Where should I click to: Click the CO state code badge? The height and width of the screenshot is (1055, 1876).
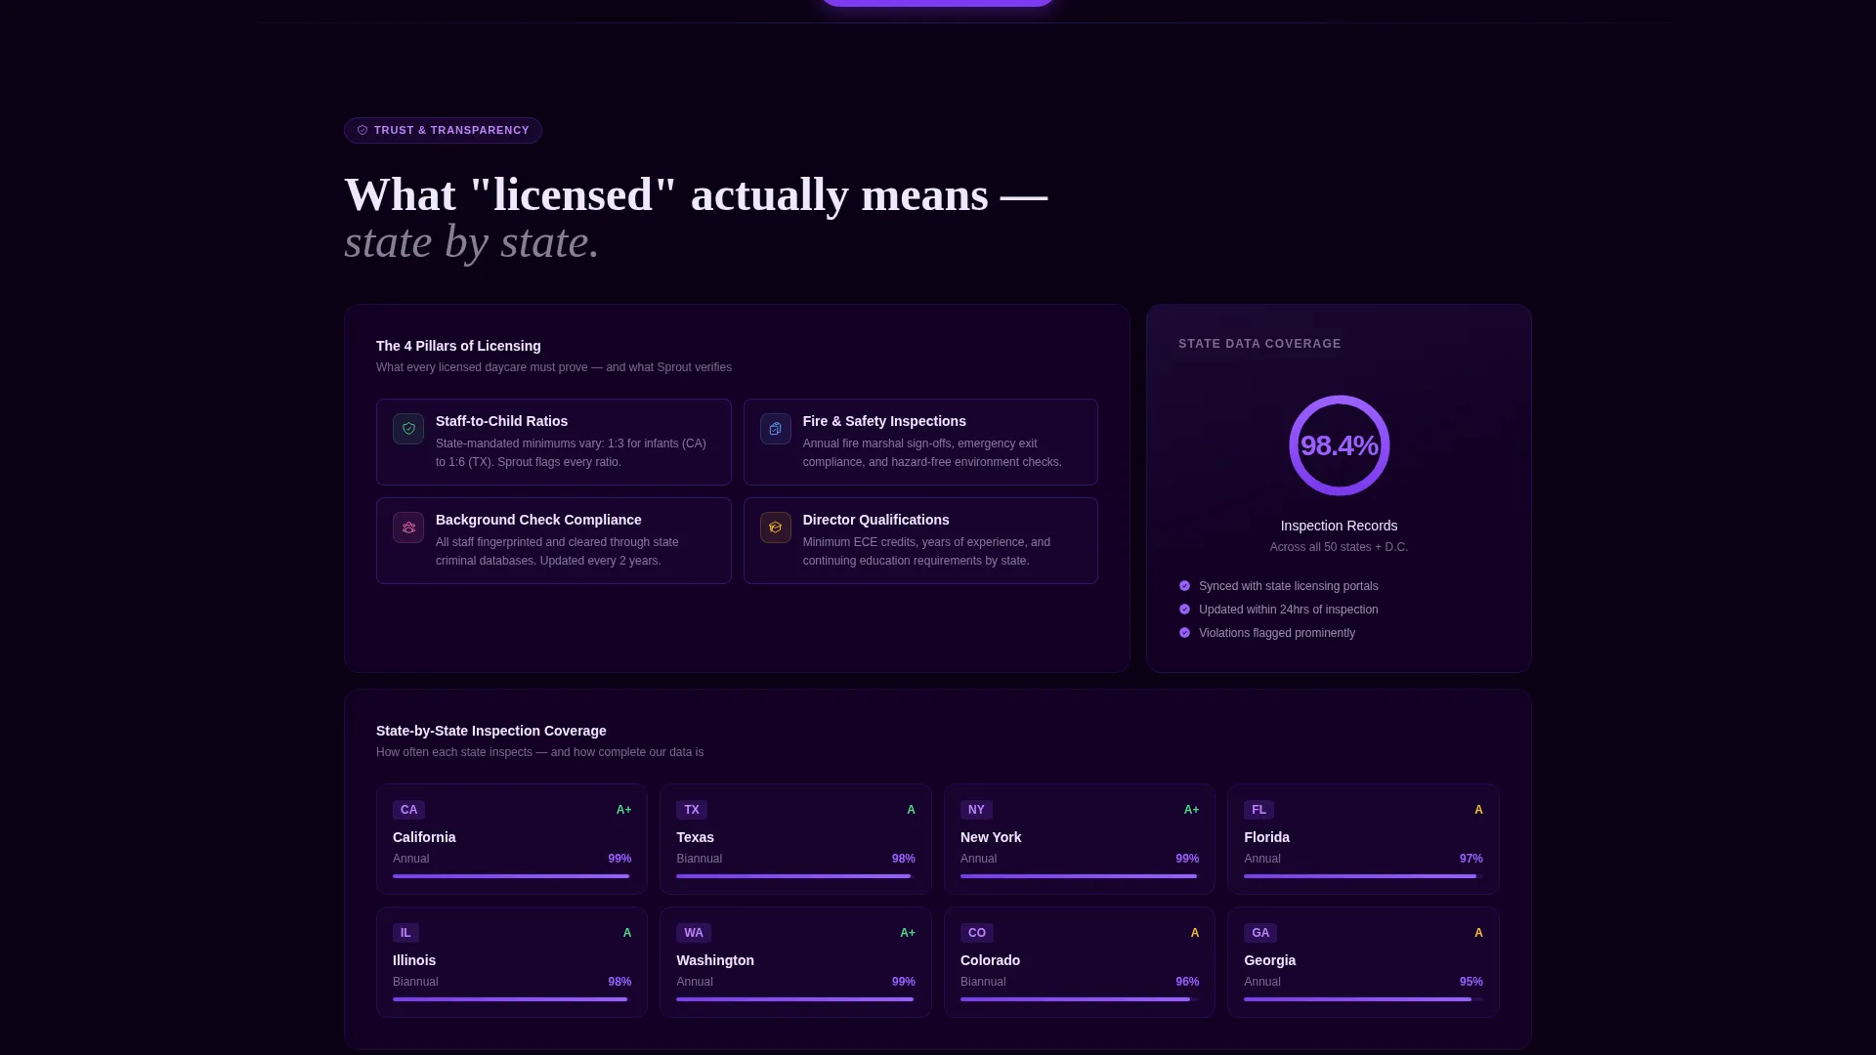[977, 933]
